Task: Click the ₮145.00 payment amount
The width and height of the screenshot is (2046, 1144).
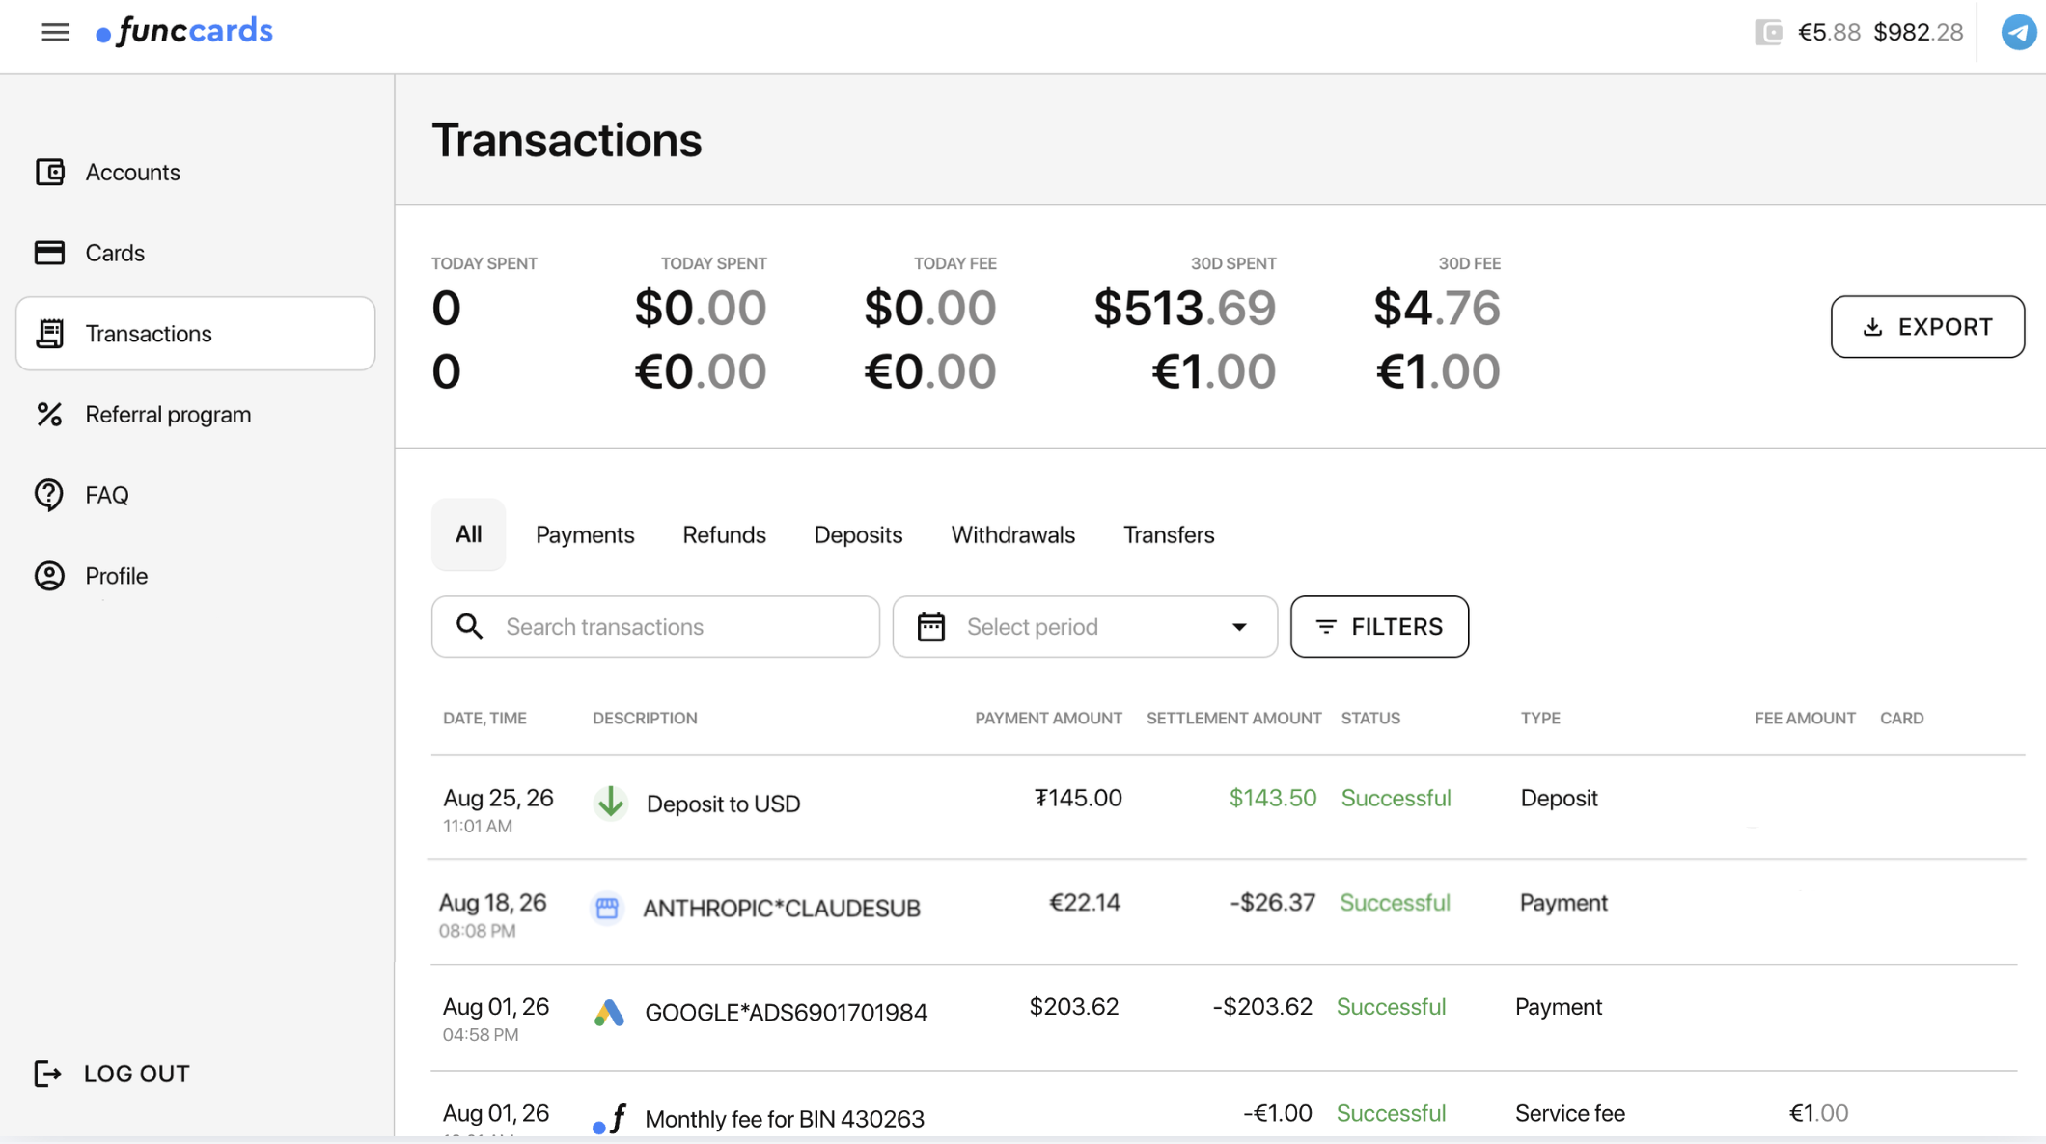Action: [1078, 799]
